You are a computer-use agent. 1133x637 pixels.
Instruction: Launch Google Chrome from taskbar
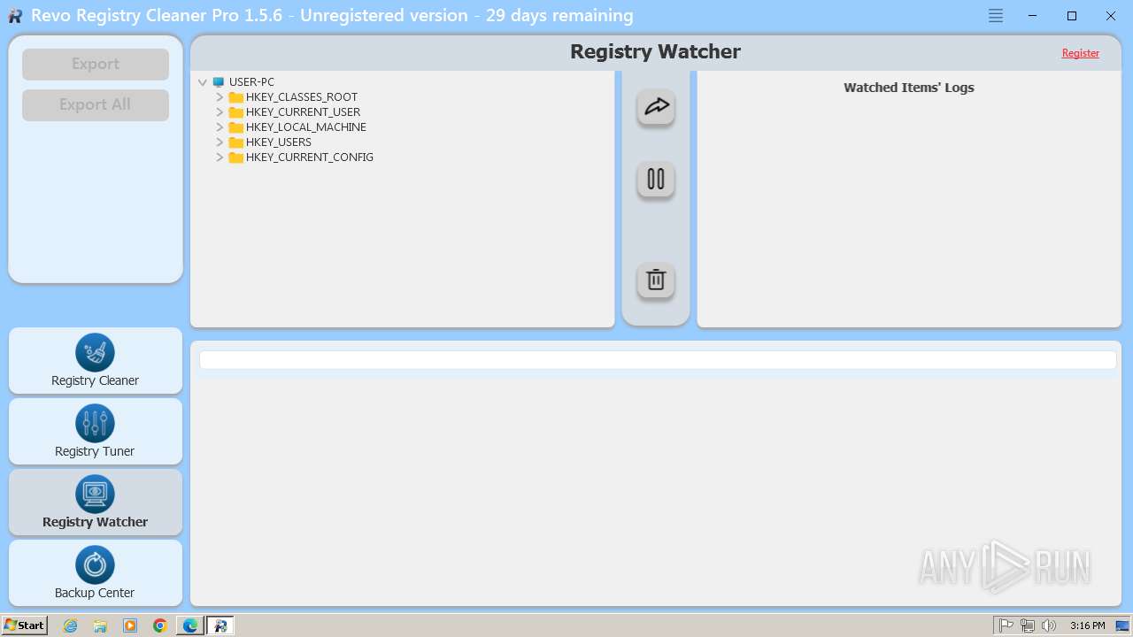pyautogui.click(x=160, y=625)
